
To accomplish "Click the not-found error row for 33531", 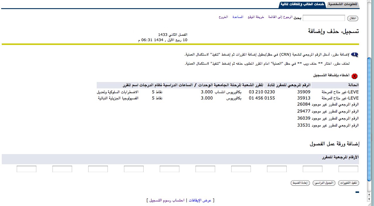I will 328,125.
